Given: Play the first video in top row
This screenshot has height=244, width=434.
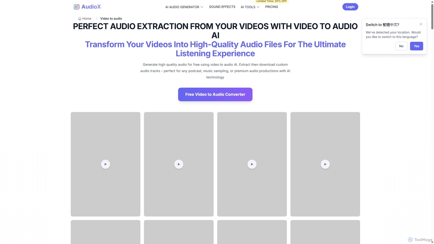Looking at the screenshot, I should pyautogui.click(x=105, y=164).
